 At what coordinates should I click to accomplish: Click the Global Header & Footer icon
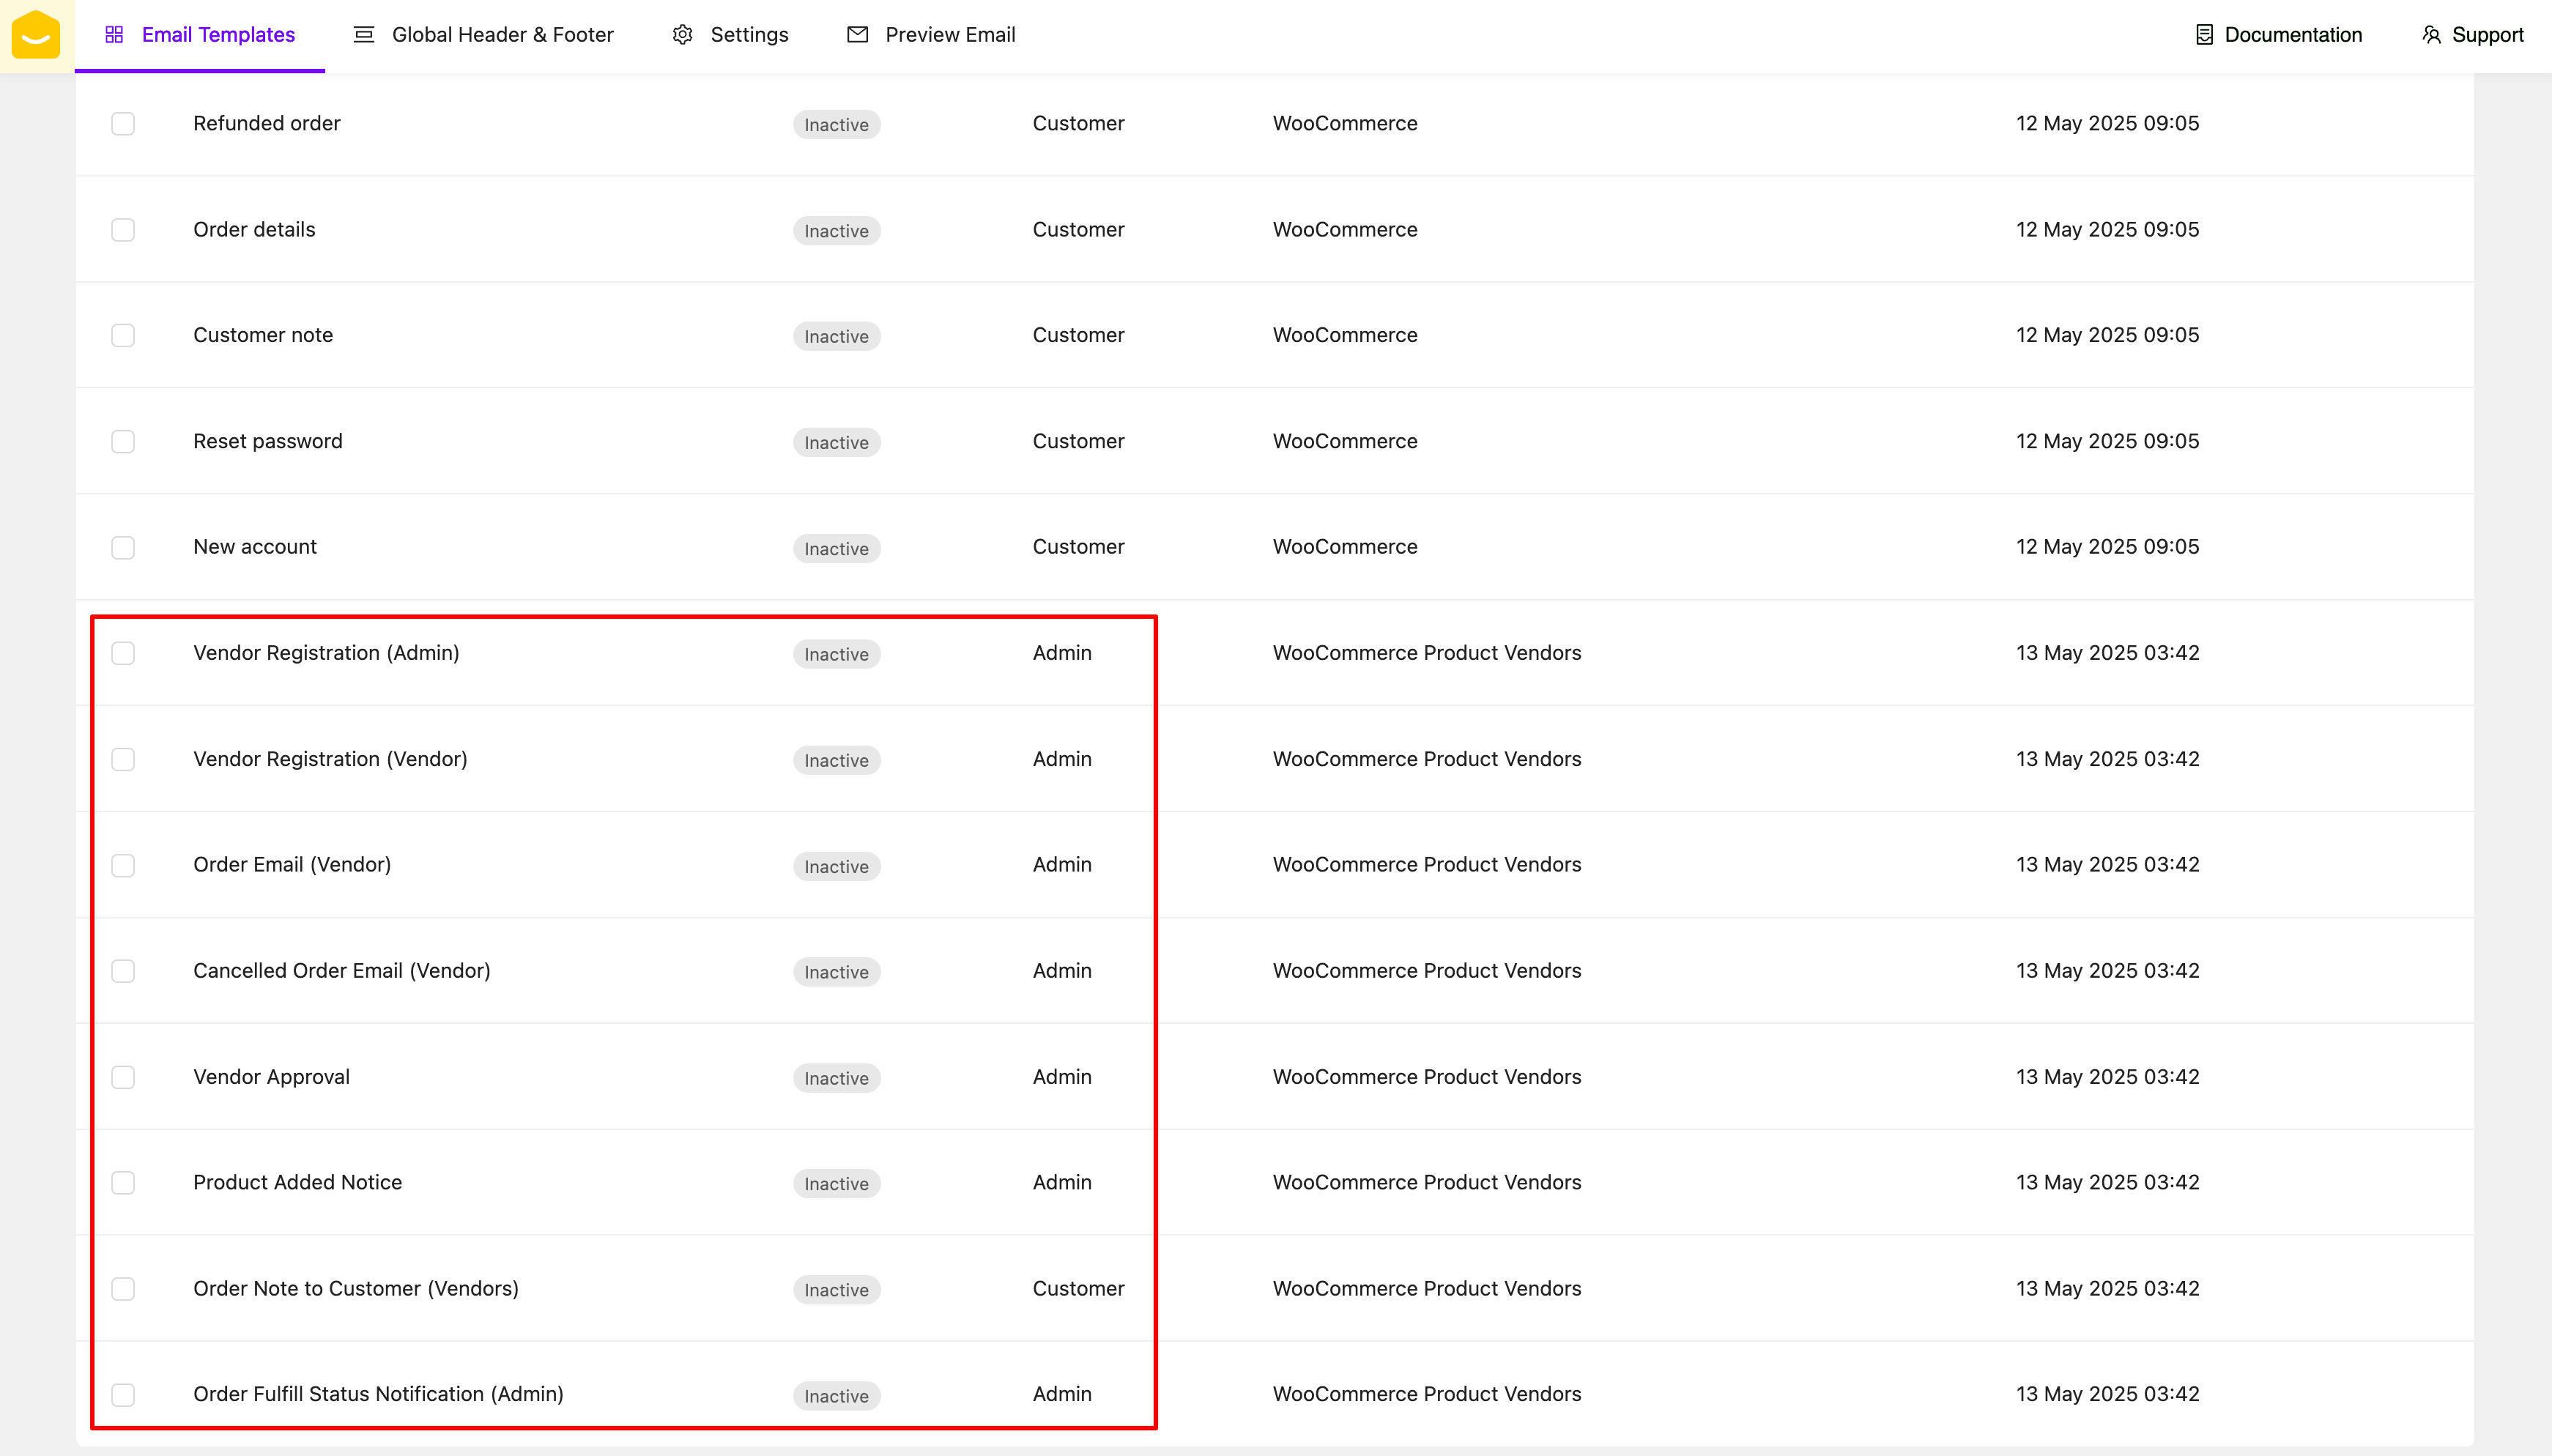tap(364, 35)
